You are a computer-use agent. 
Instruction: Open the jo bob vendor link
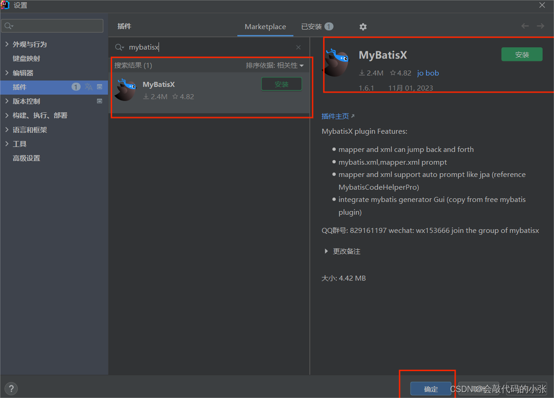tap(428, 73)
